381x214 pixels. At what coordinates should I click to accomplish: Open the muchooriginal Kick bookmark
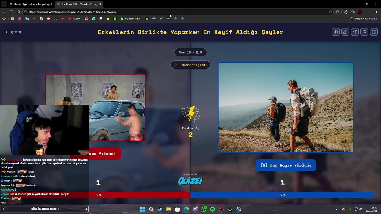point(130,18)
